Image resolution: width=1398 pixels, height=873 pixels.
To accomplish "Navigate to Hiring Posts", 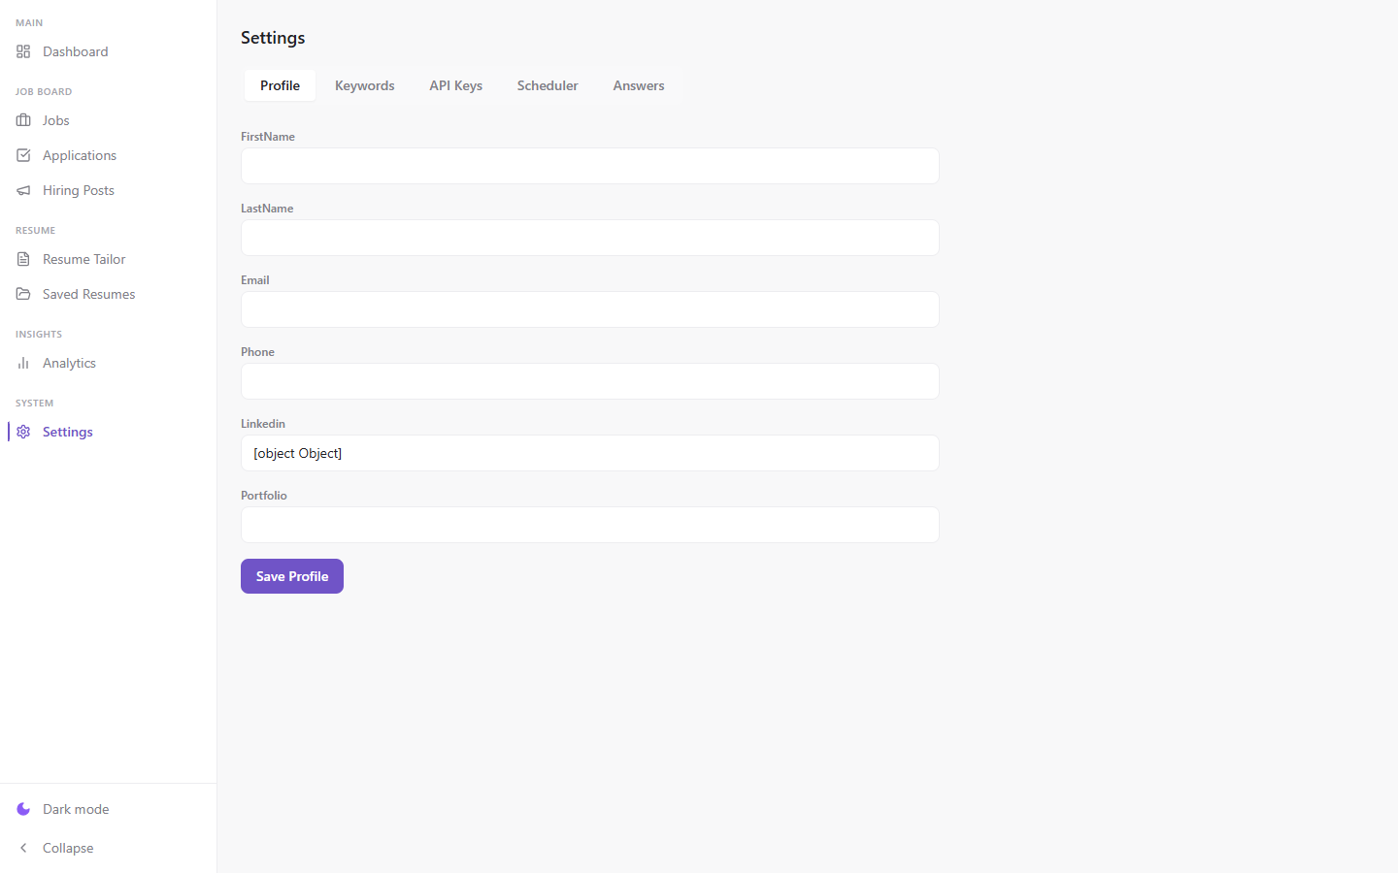I will [108, 190].
